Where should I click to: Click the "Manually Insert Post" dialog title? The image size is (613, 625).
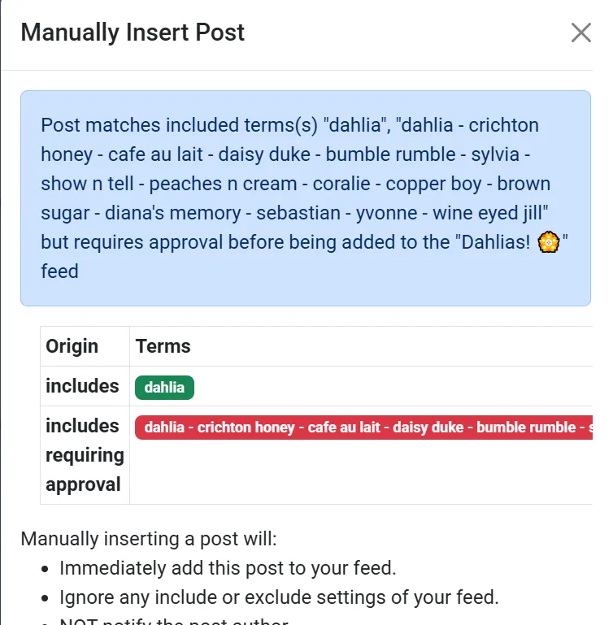[x=133, y=33]
